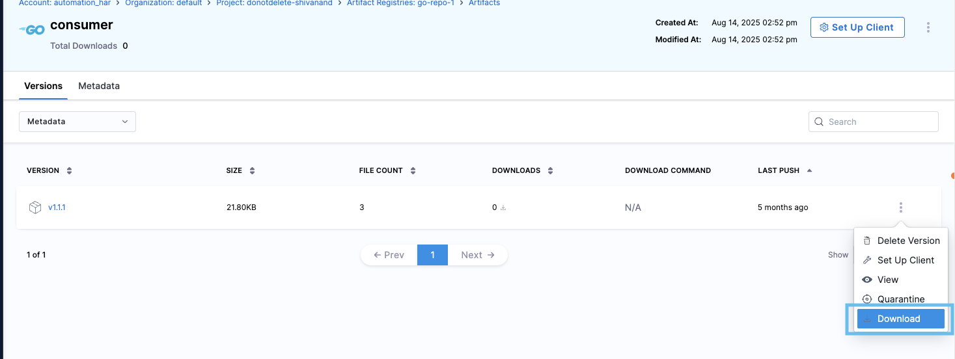Switch to the Metadata tab
This screenshot has width=955, height=359.
tap(99, 86)
